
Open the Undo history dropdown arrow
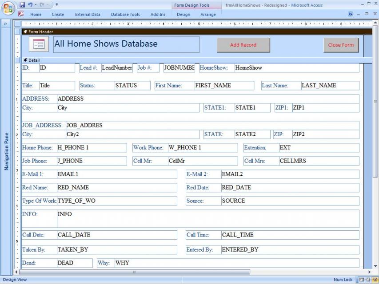click(36, 5)
